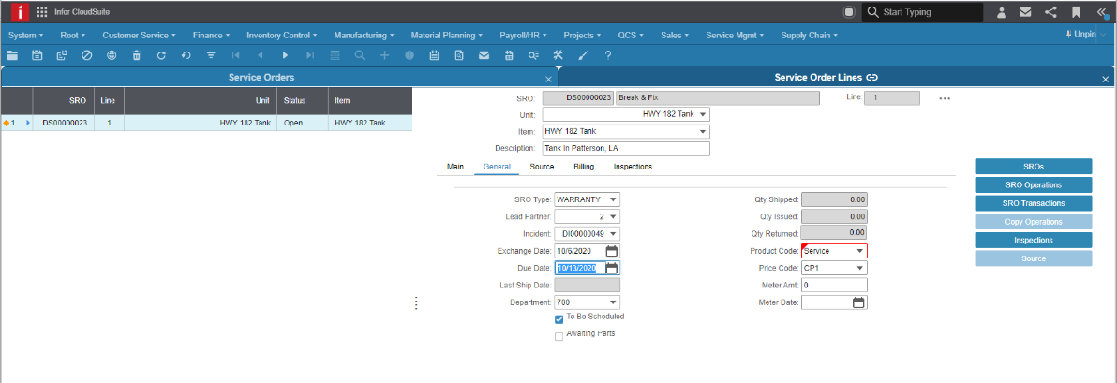Open the Item dropdown
Screen dimensions: 1117x383
[x=703, y=131]
